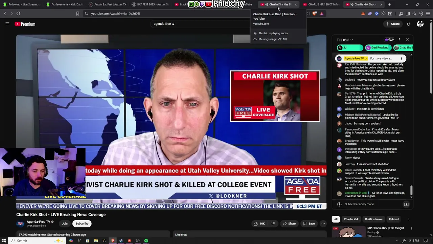Open options for RIP Charlie Kirk video

pos(412,229)
